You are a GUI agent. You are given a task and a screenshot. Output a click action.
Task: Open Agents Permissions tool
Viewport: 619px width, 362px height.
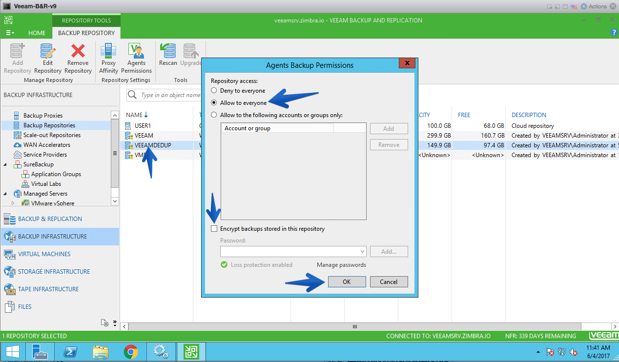point(136,59)
